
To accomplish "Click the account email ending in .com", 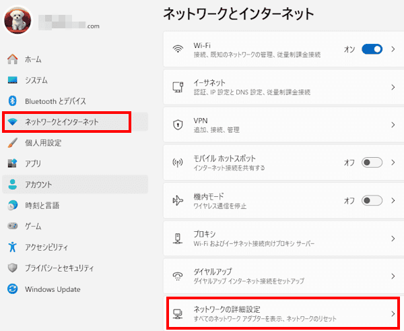I will click(x=69, y=22).
